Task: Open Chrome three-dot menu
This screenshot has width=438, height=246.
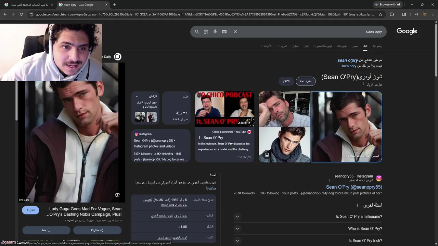Action: click(433, 14)
